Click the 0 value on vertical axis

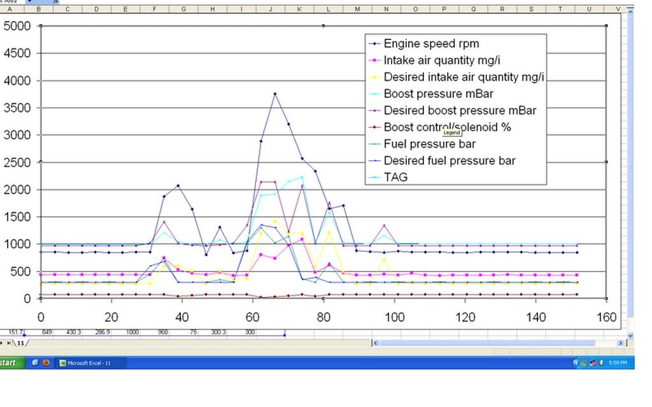click(x=27, y=299)
